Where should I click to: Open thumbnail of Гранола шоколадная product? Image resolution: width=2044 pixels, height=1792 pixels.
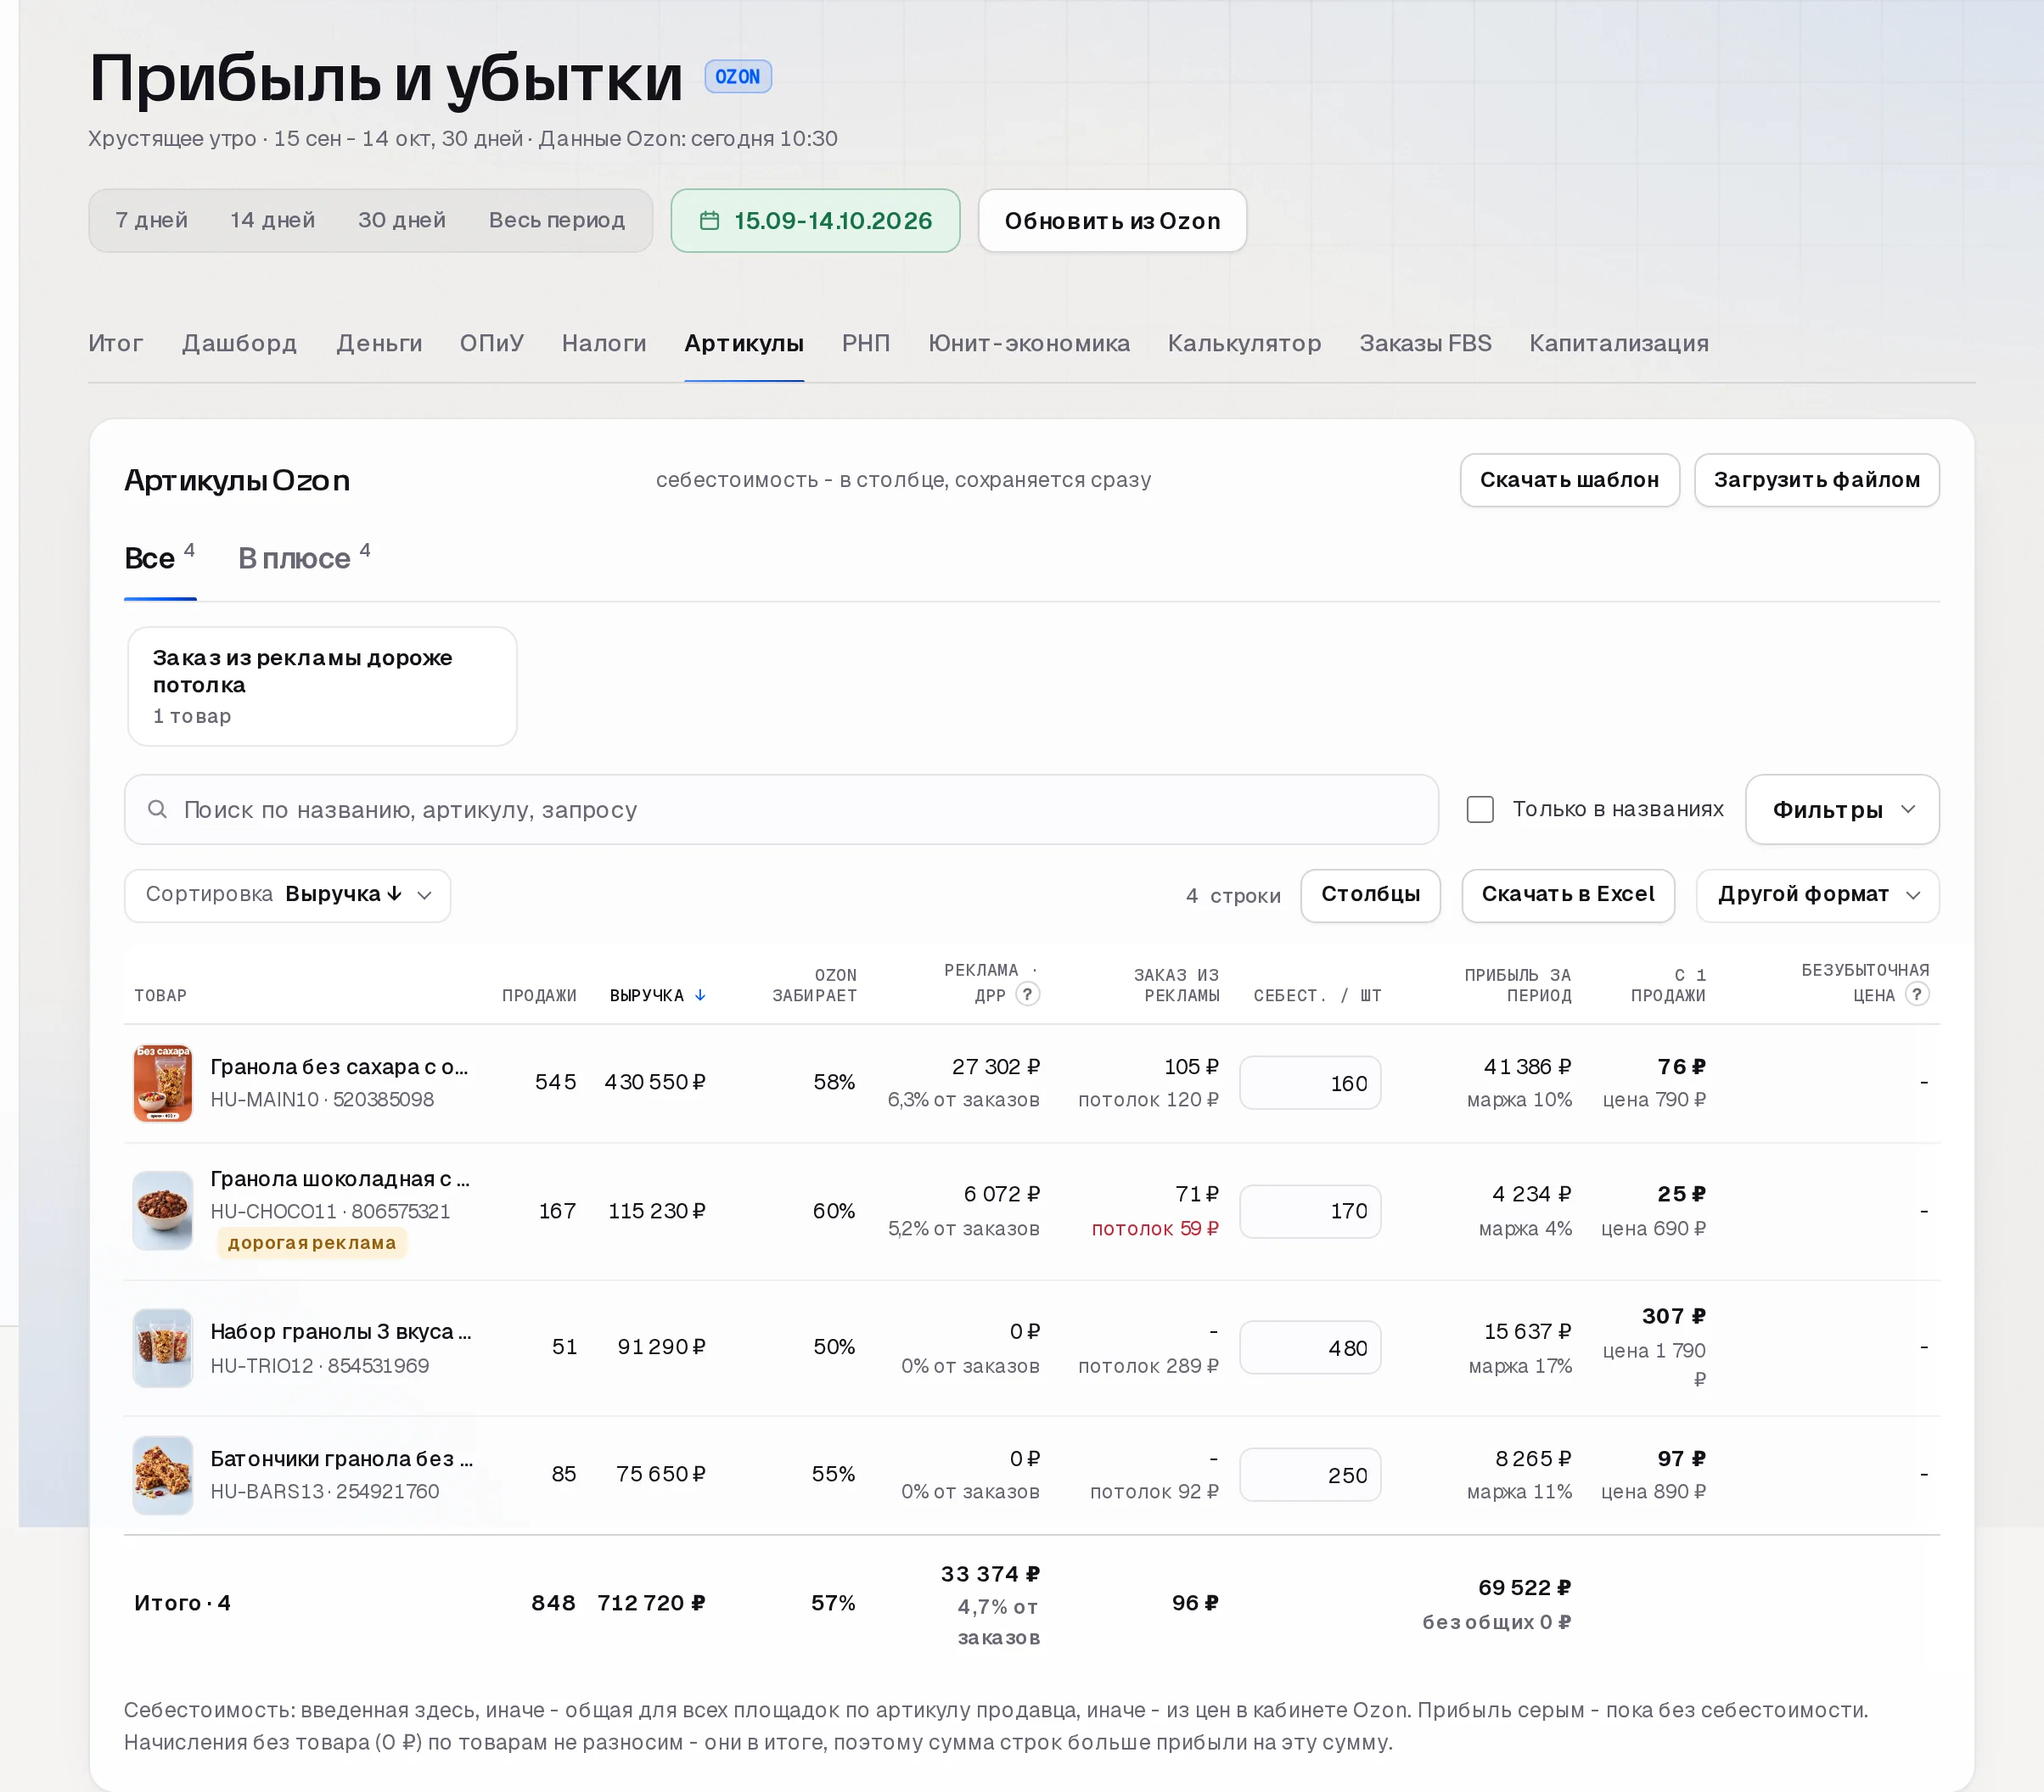pos(163,1210)
